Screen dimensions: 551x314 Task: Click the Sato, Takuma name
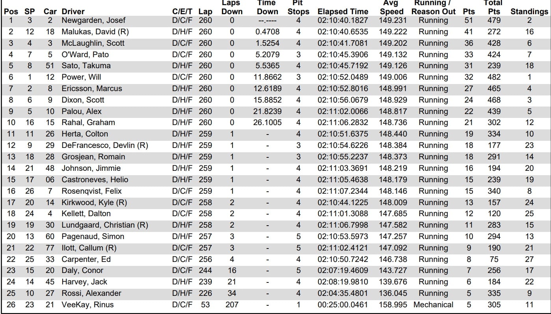[86, 65]
